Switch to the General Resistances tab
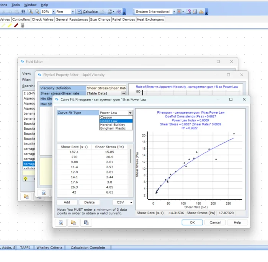 click(72, 19)
